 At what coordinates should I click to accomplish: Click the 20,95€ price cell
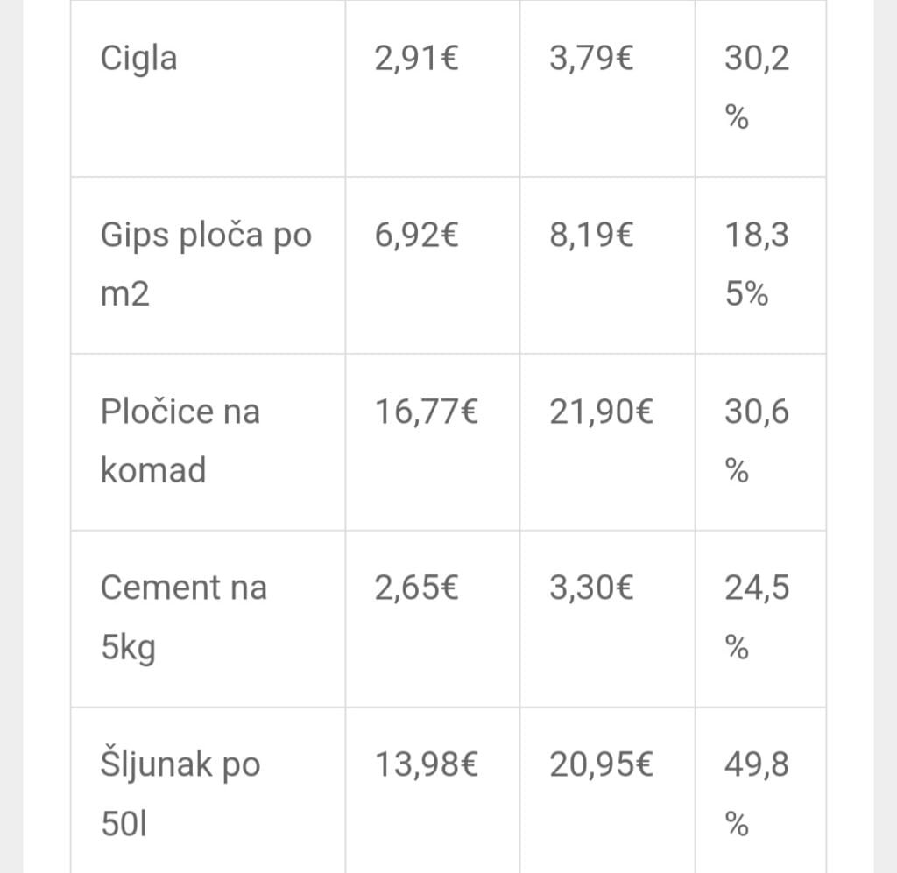click(601, 765)
